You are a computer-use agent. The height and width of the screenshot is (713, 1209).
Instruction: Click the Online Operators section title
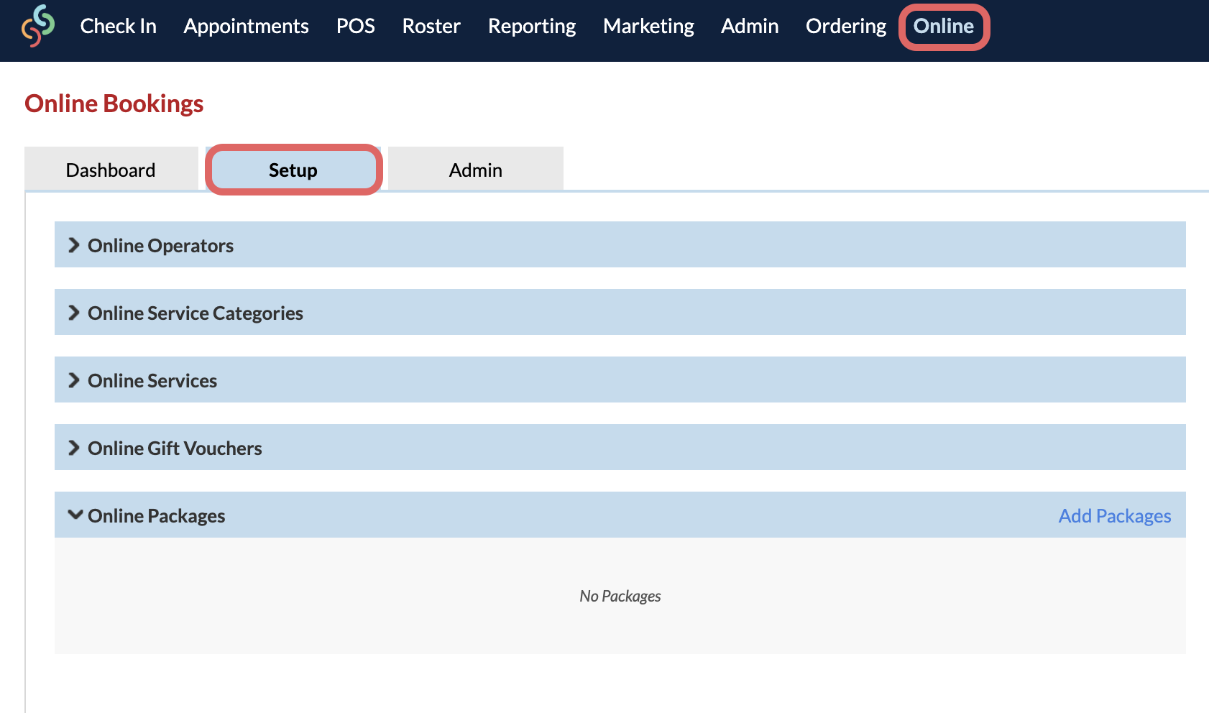click(x=160, y=246)
